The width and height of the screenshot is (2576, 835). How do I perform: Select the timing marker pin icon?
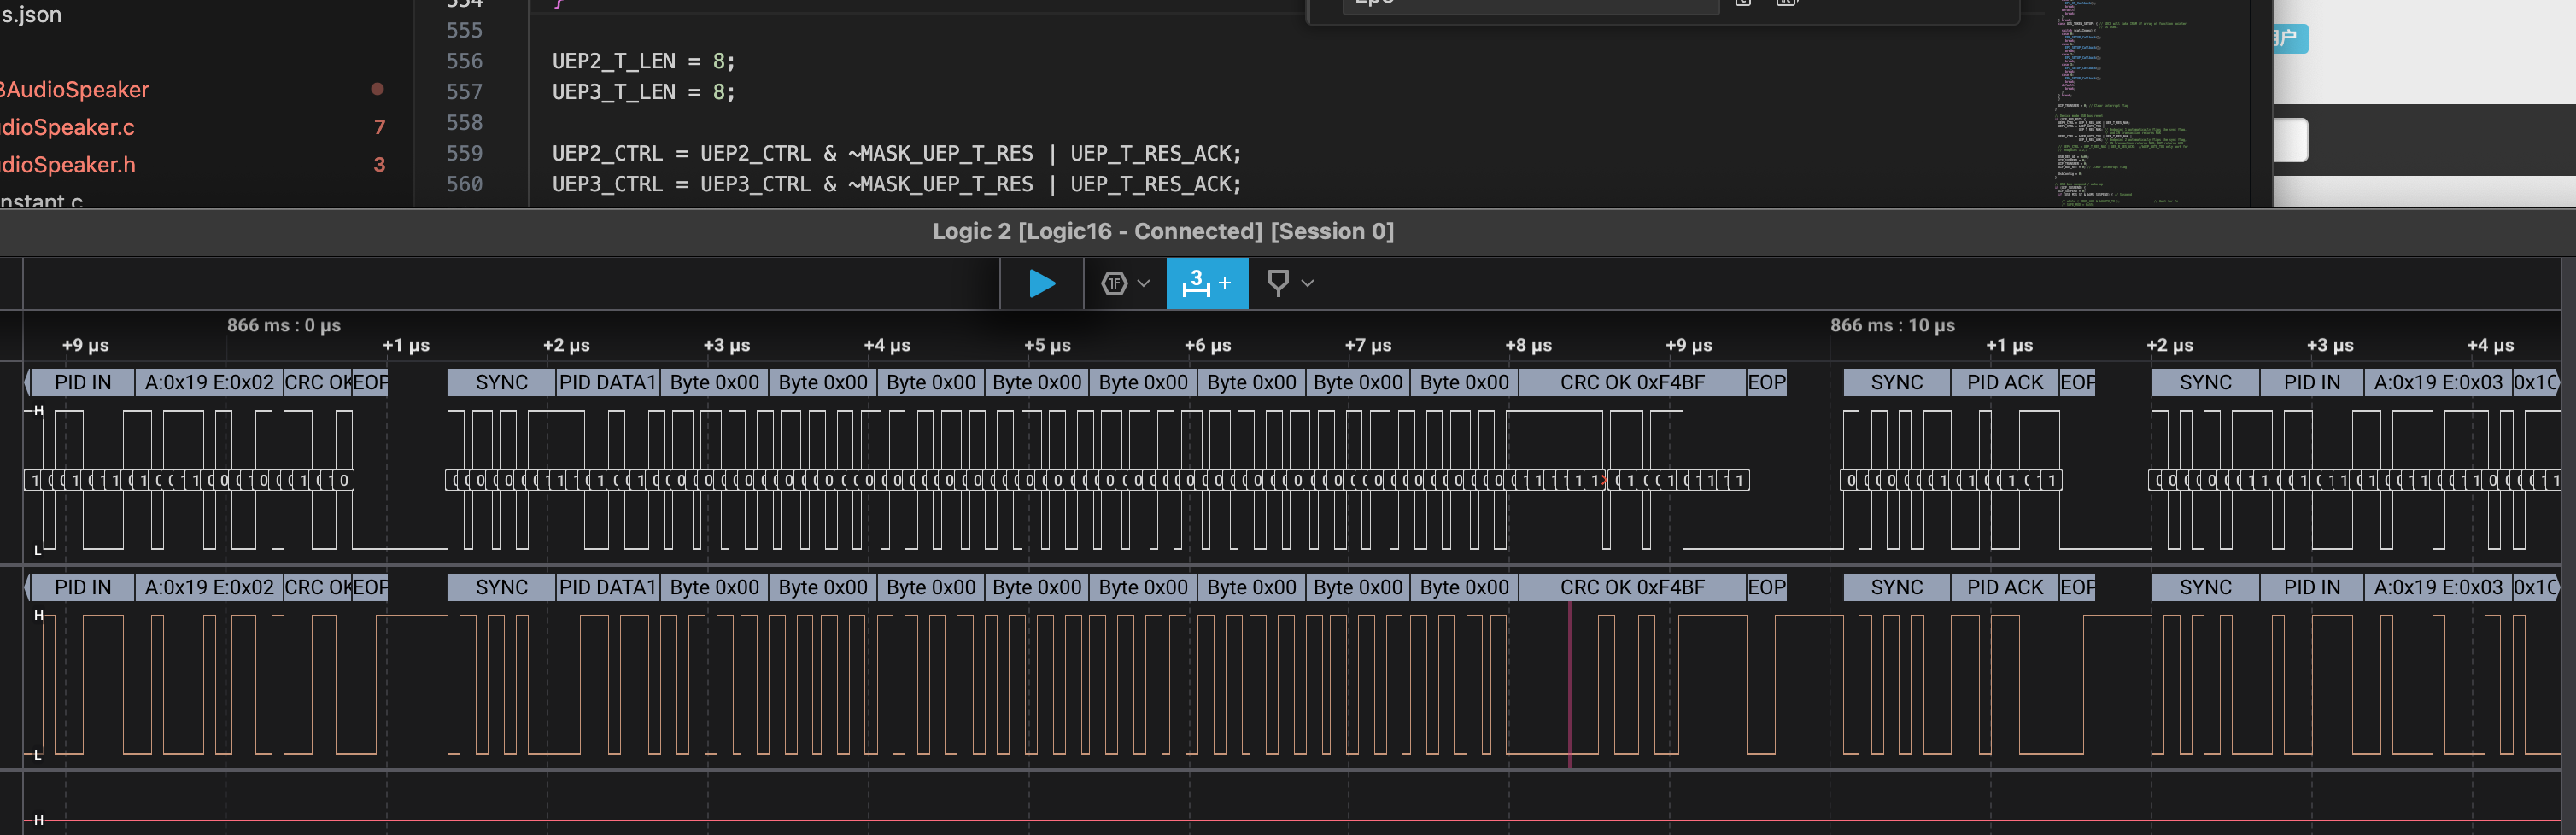click(x=1277, y=284)
